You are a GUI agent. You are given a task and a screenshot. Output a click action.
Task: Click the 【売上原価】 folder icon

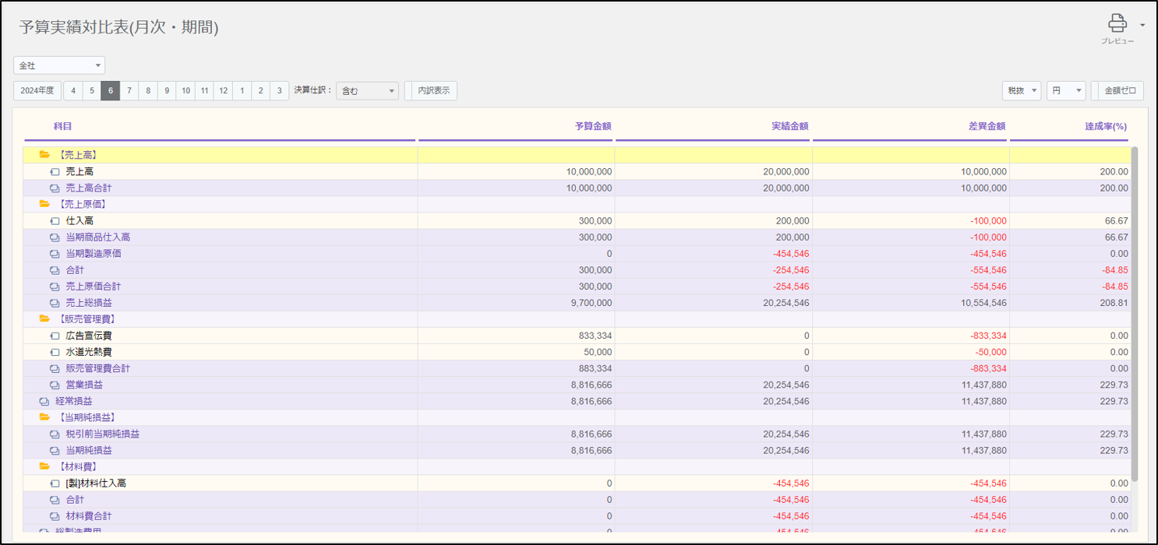(44, 204)
